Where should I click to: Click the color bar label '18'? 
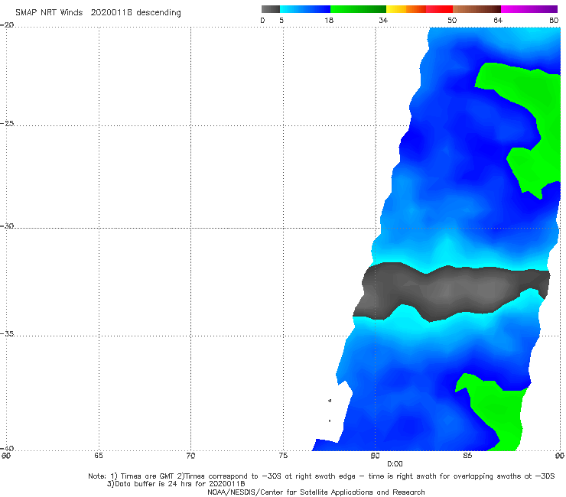point(329,20)
